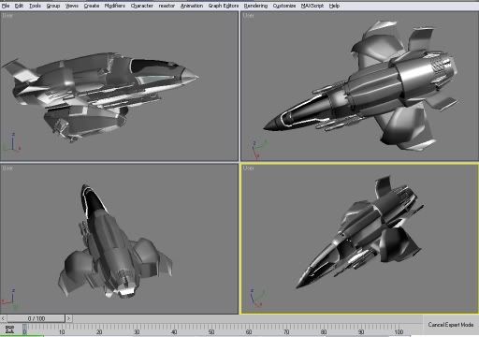The width and height of the screenshot is (479, 337).
Task: Open the Views menu
Action: [x=72, y=6]
